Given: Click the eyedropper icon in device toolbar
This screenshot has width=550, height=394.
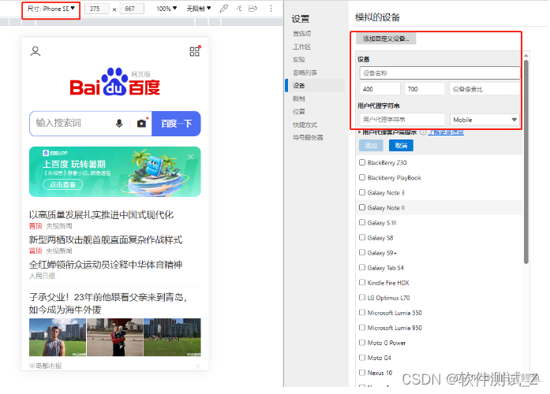Looking at the screenshot, I should [x=224, y=9].
